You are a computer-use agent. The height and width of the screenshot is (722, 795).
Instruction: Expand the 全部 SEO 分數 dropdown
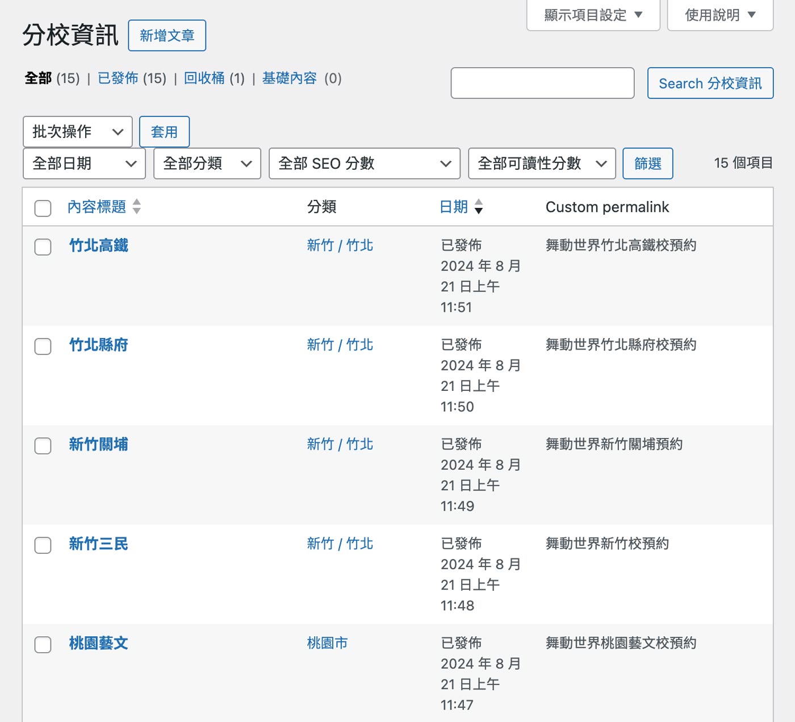click(x=365, y=164)
